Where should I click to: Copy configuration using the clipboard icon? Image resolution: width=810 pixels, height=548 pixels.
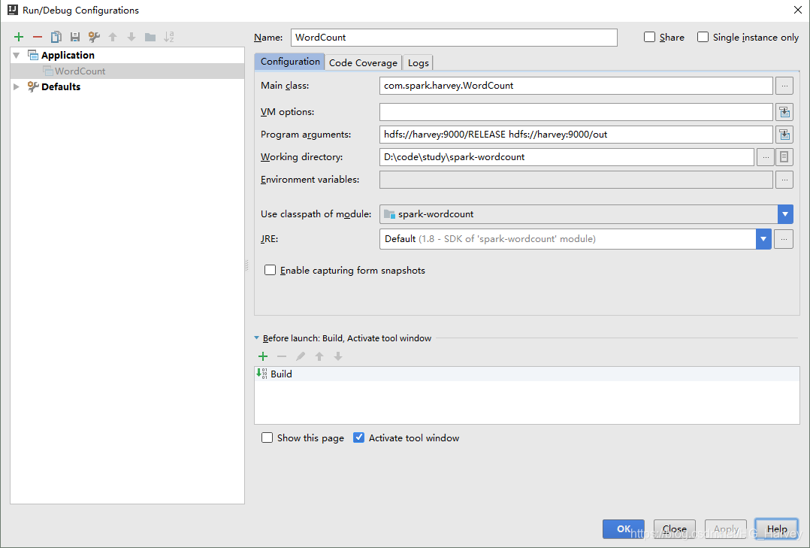pyautogui.click(x=56, y=37)
